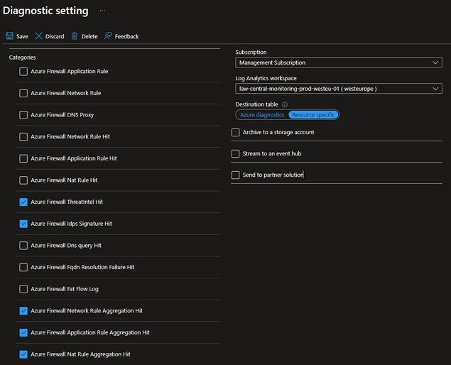451x365 pixels.
Task: Enable Azure Firewall Application Rule category
Action: click(x=23, y=71)
